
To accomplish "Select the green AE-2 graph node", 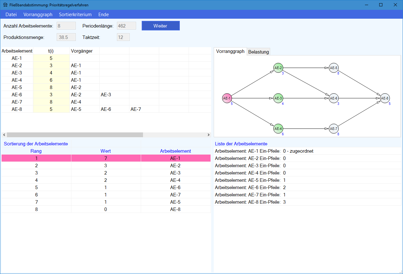I will coord(278,68).
